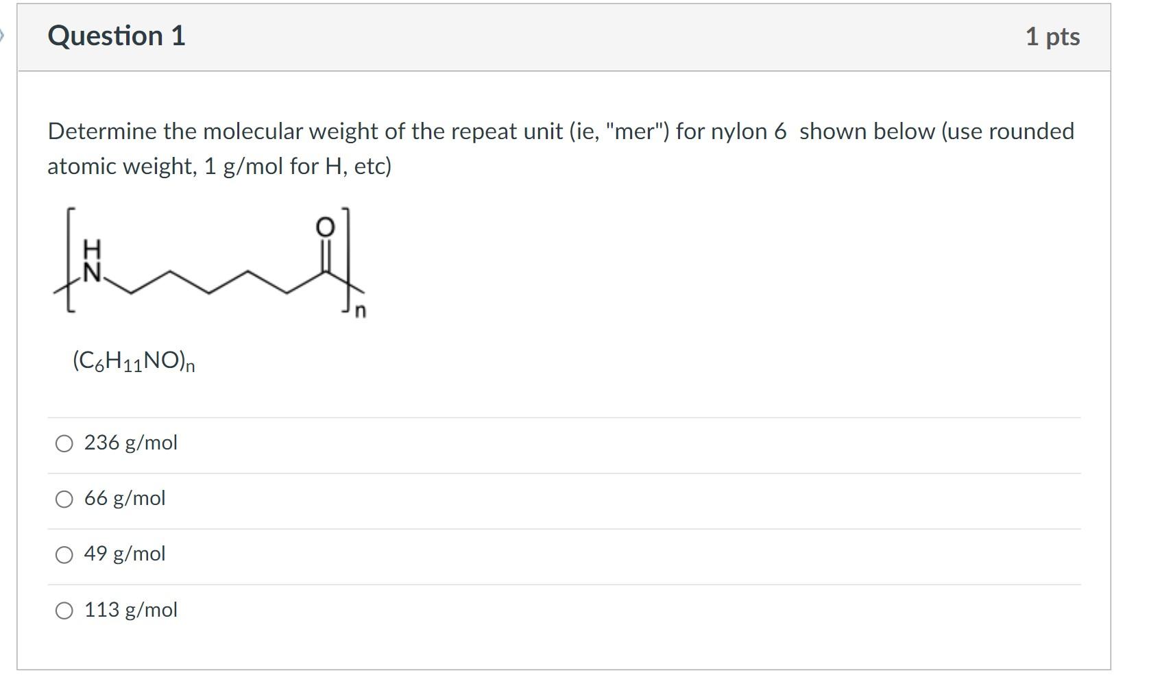Click the oxygen atom in the structure
This screenshot has width=1149, height=677.
pos(325,227)
